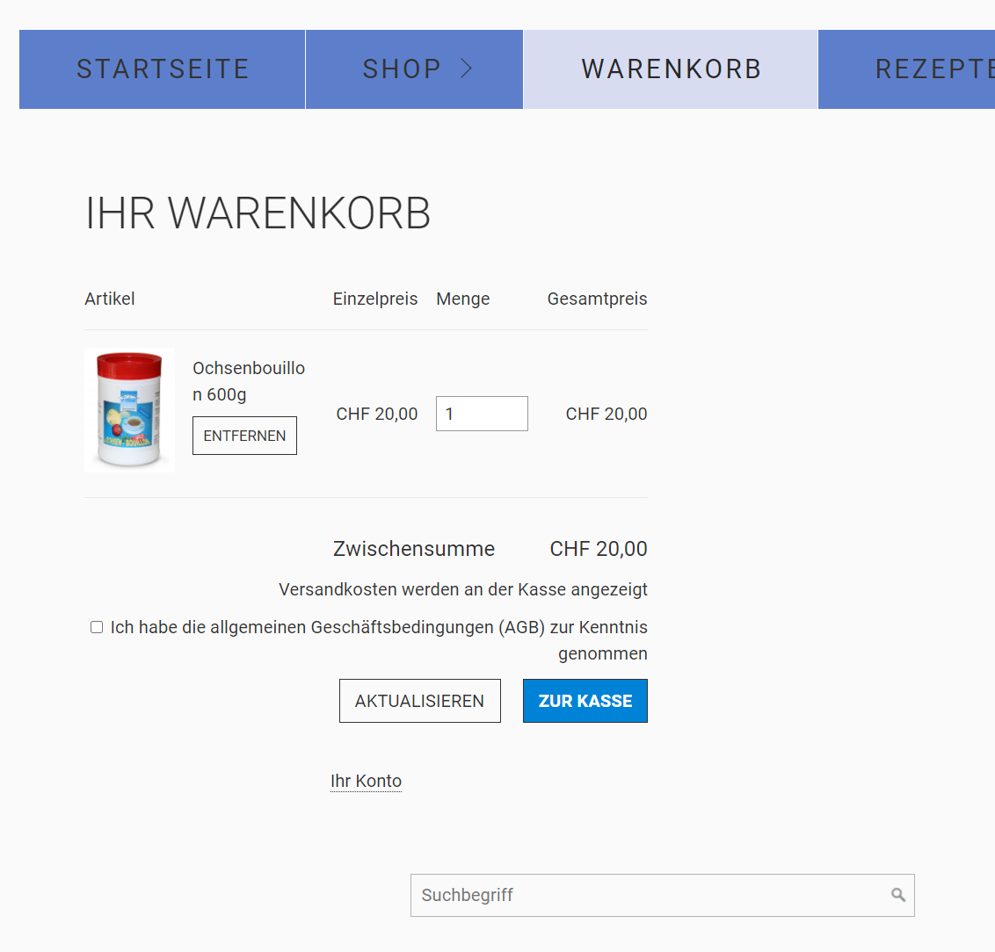The width and height of the screenshot is (995, 952).
Task: Accept the AGB terms checkbox
Action: coord(97,627)
